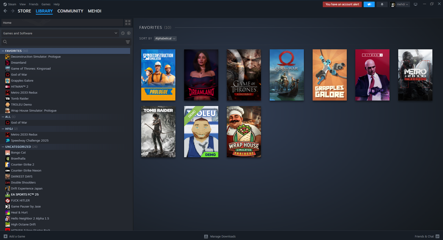Click Add a Game link
This screenshot has width=443, height=240.
(x=17, y=237)
